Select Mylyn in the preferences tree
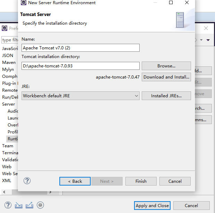 click(x=8, y=69)
